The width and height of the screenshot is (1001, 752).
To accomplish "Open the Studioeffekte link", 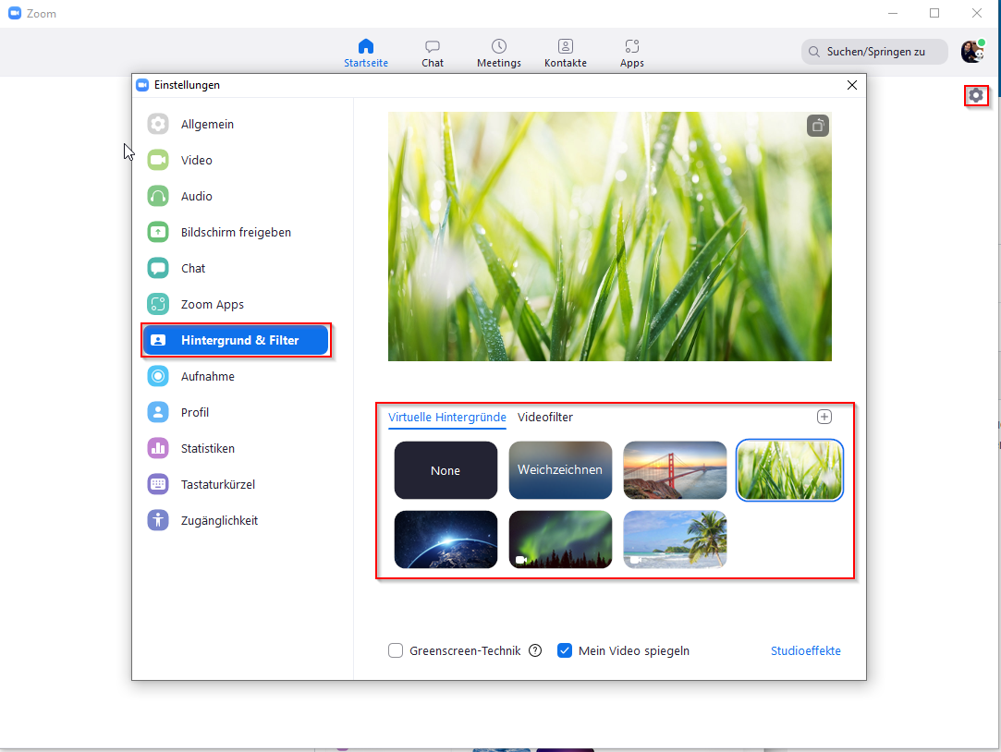I will click(x=806, y=650).
